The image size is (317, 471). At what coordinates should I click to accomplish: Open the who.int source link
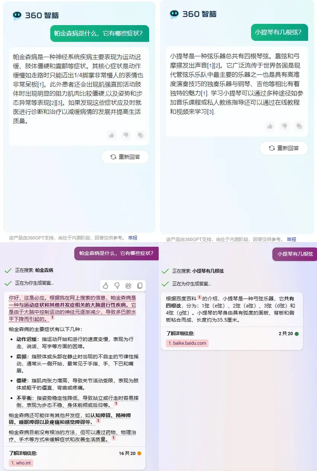coord(21,463)
